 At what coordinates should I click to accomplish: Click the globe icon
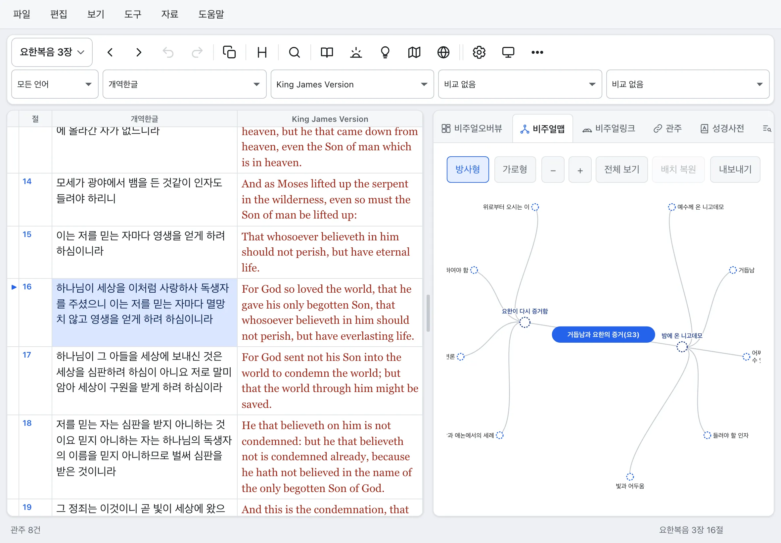coord(443,52)
